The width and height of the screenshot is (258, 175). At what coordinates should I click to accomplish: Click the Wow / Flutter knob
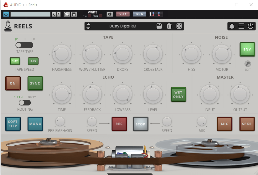tap(92, 54)
